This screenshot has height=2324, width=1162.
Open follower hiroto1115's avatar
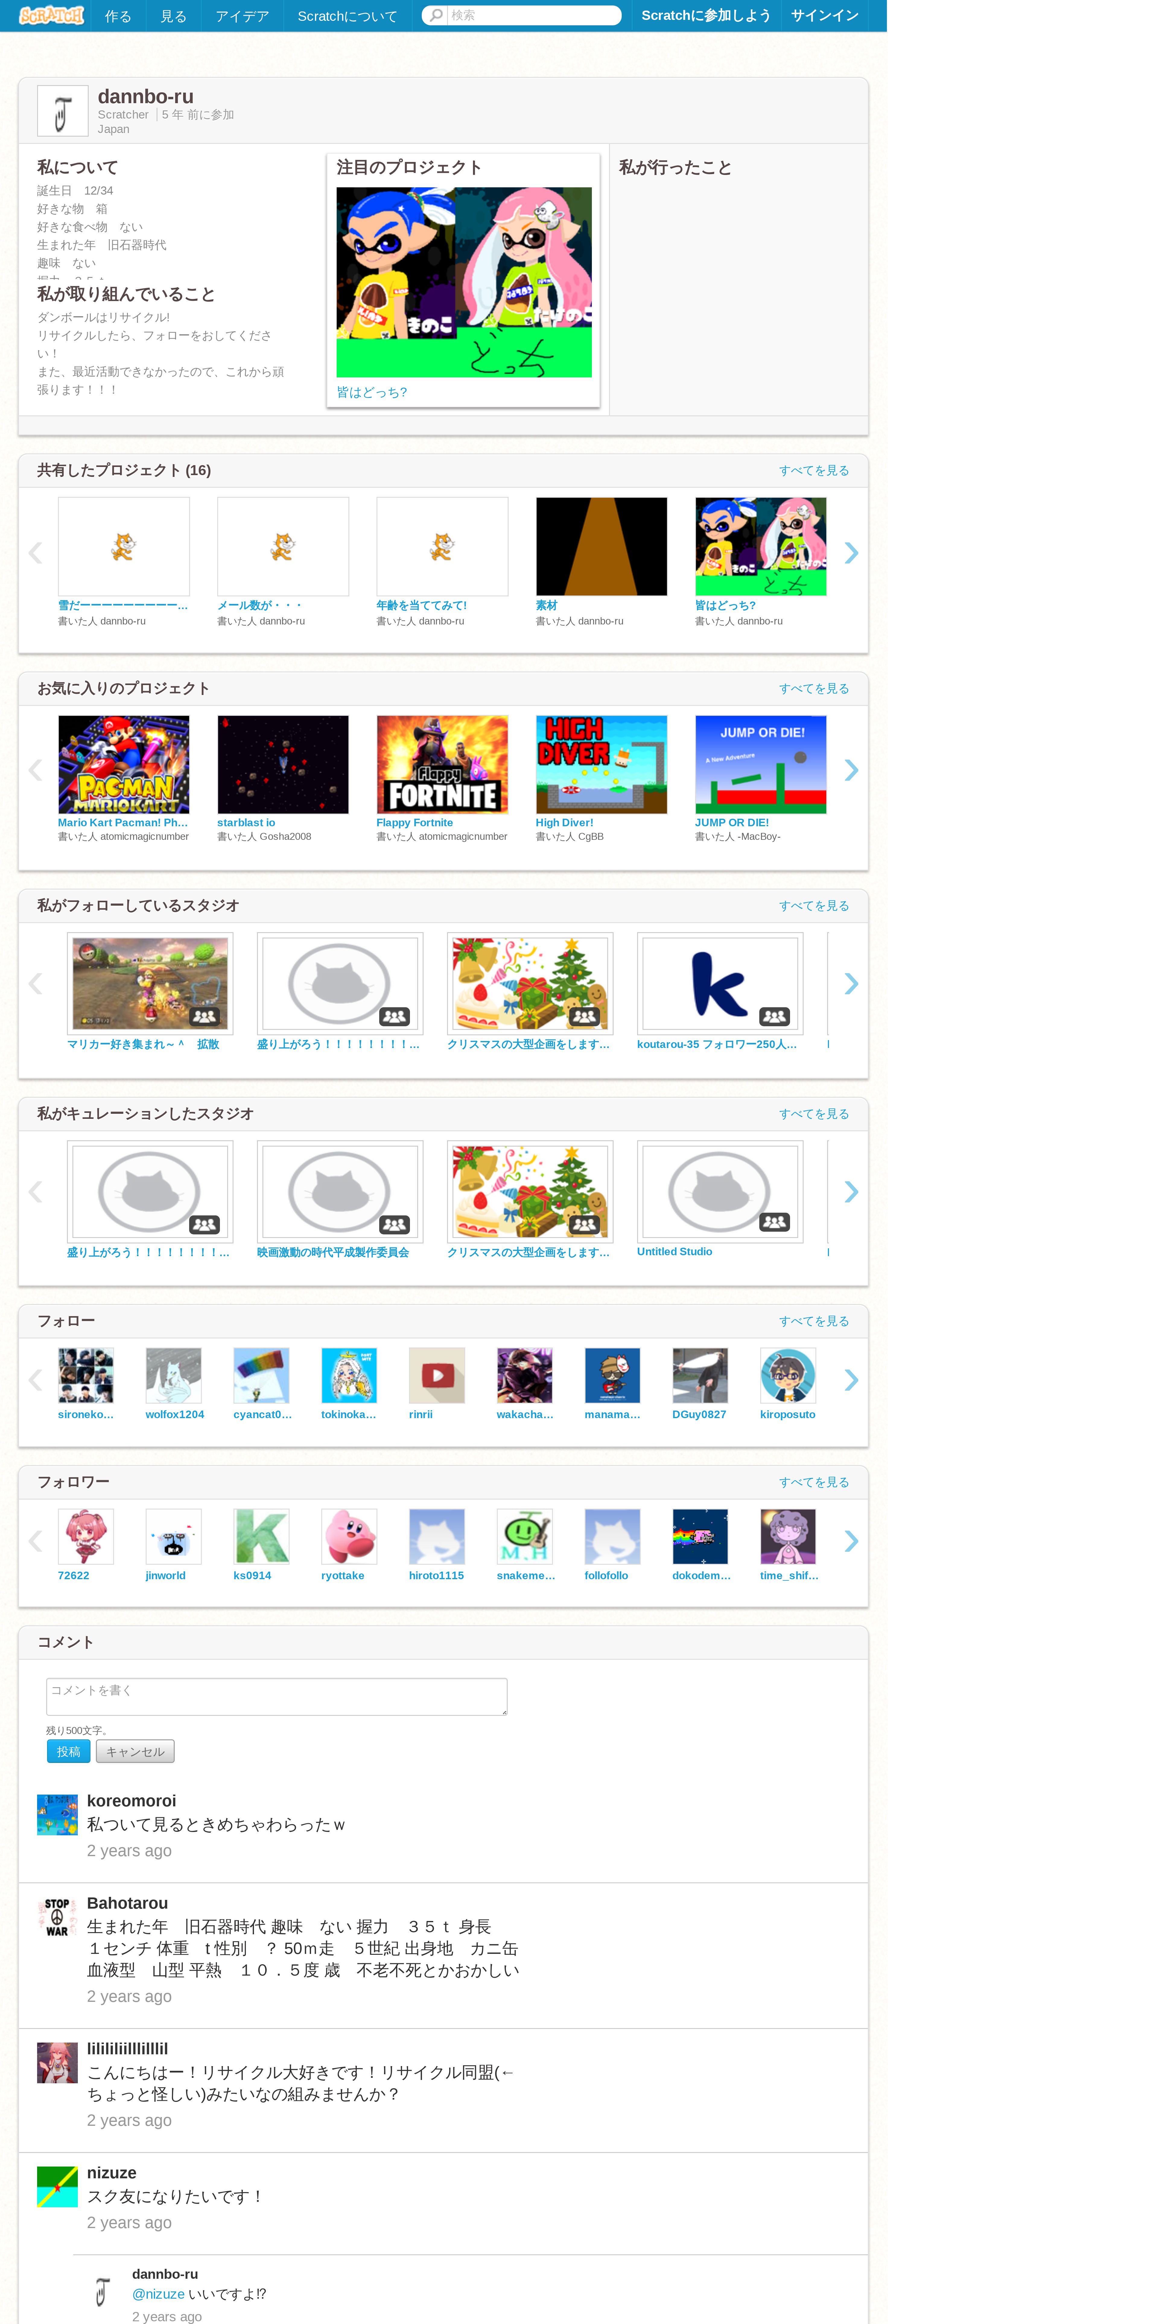tap(437, 1536)
